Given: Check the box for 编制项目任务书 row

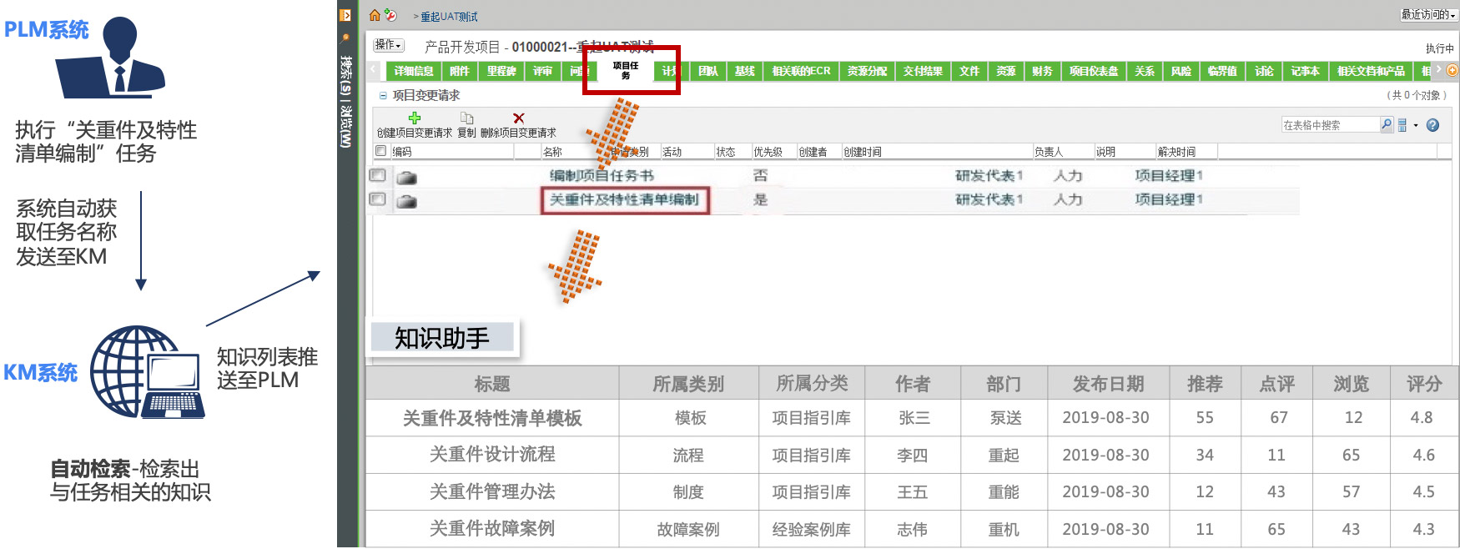Looking at the screenshot, I should tap(378, 175).
